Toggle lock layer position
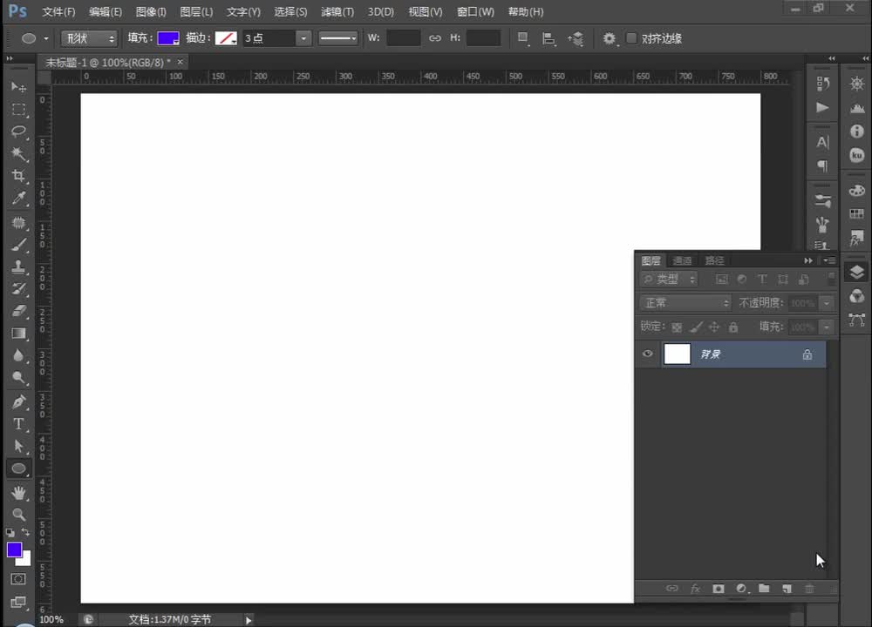 click(x=714, y=327)
